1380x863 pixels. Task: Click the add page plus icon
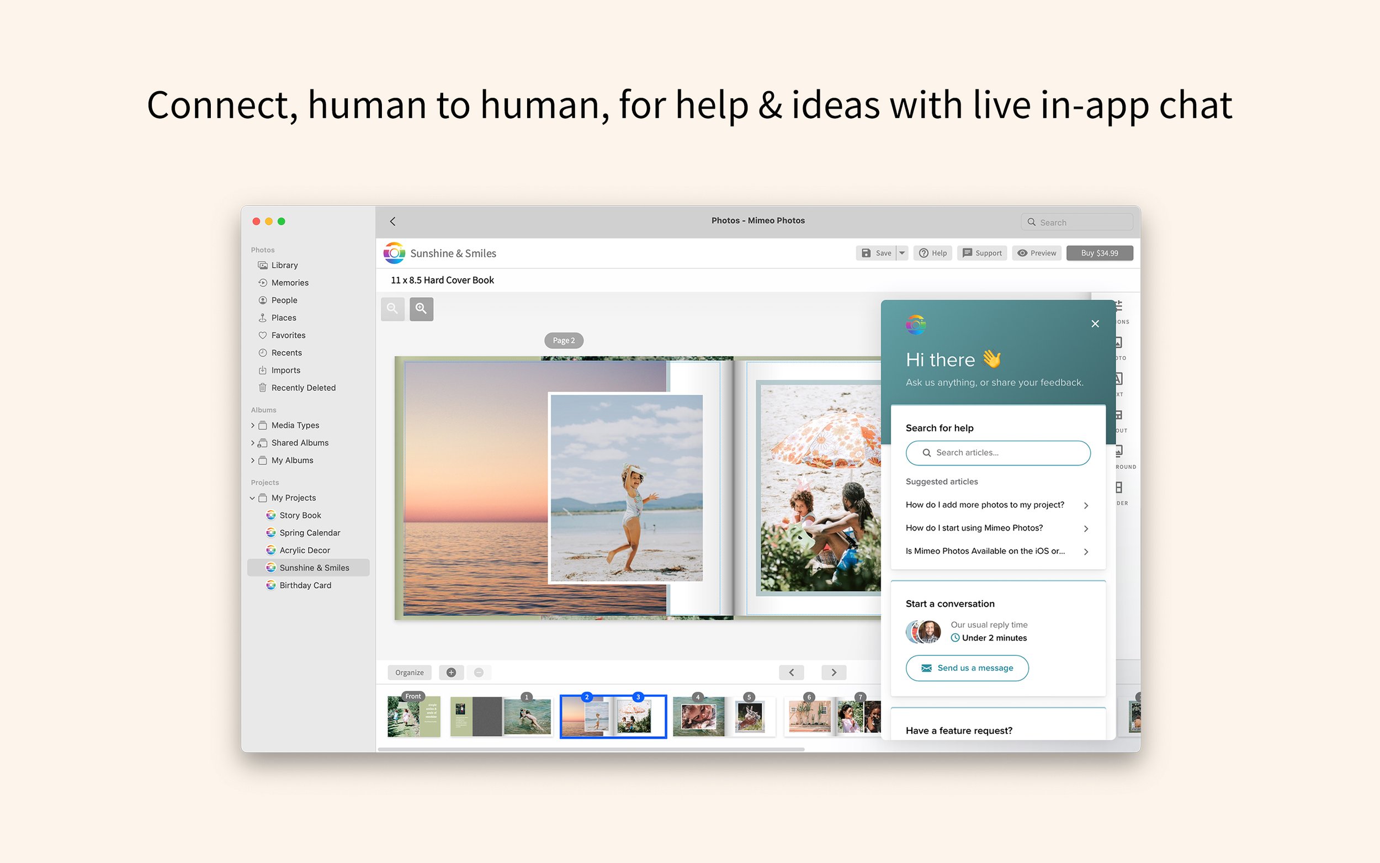[x=450, y=673]
